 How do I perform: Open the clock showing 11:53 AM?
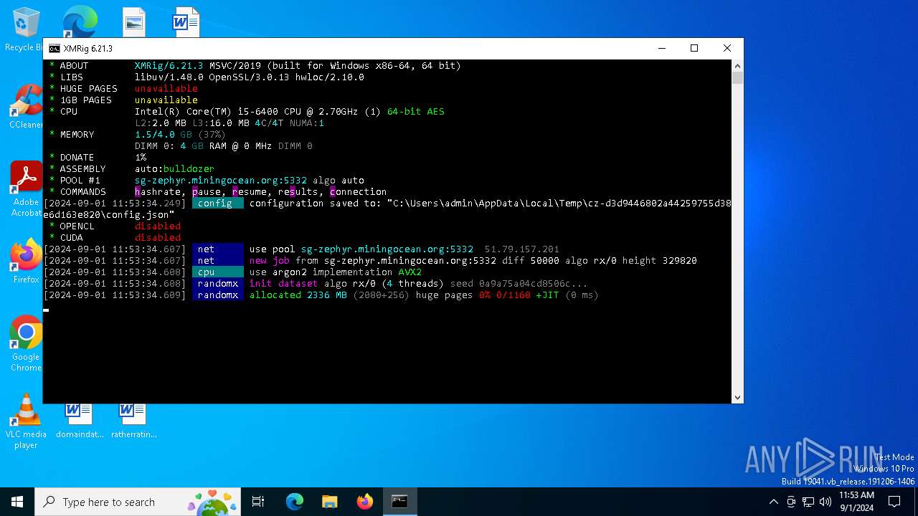click(x=856, y=502)
